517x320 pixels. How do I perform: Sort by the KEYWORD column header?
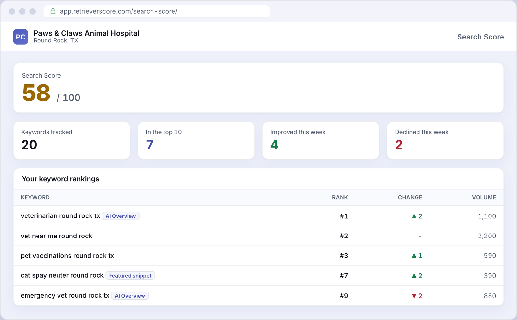coord(35,197)
